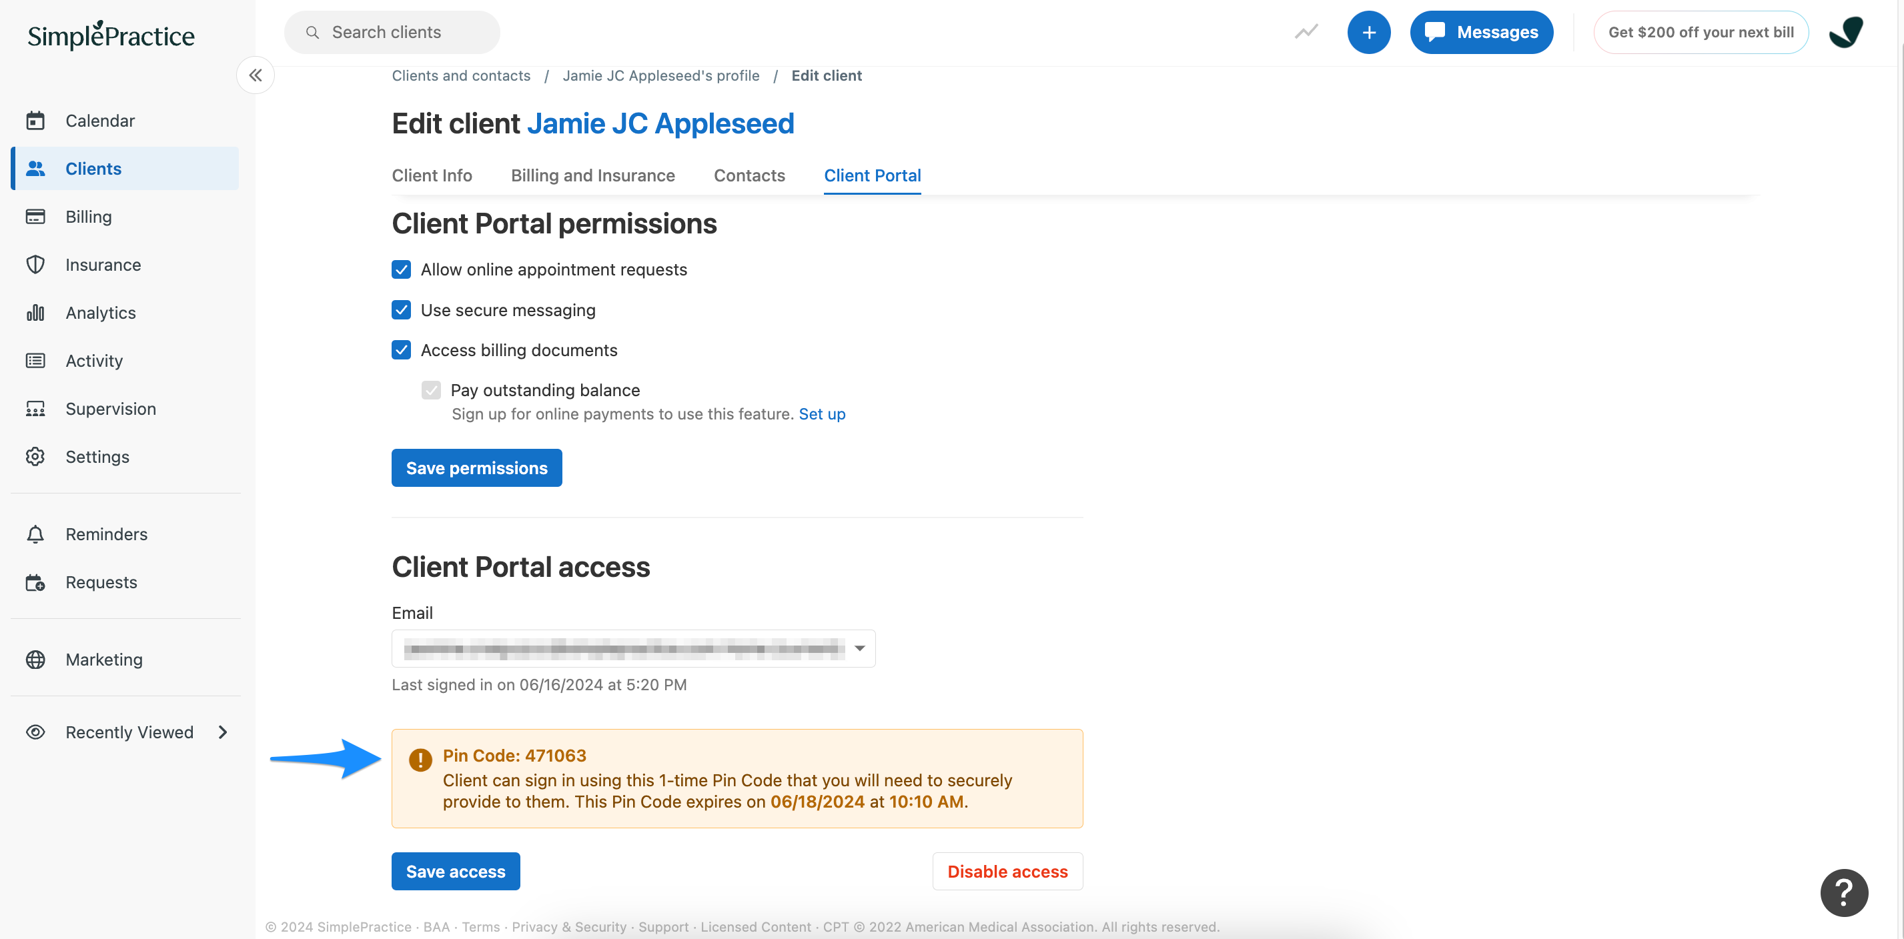Open the Email dropdown arrow

[860, 648]
